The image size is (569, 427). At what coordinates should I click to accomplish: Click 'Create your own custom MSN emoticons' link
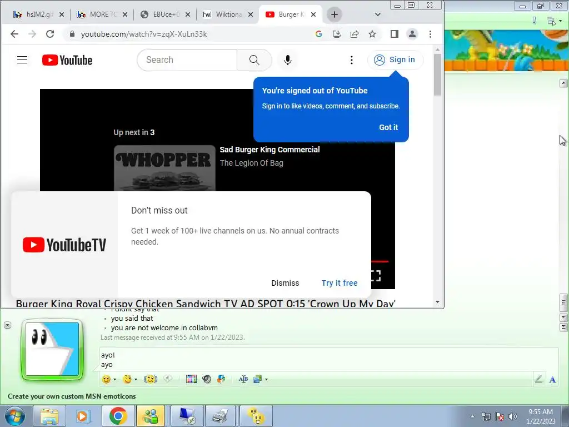(x=72, y=396)
